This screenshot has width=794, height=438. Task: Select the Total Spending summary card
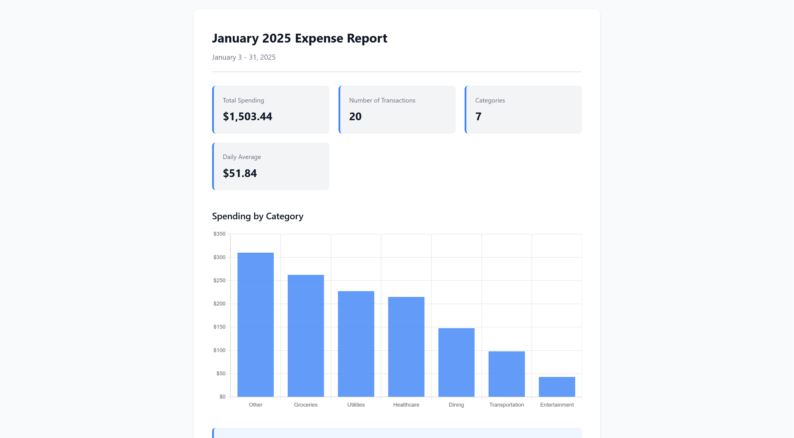271,110
